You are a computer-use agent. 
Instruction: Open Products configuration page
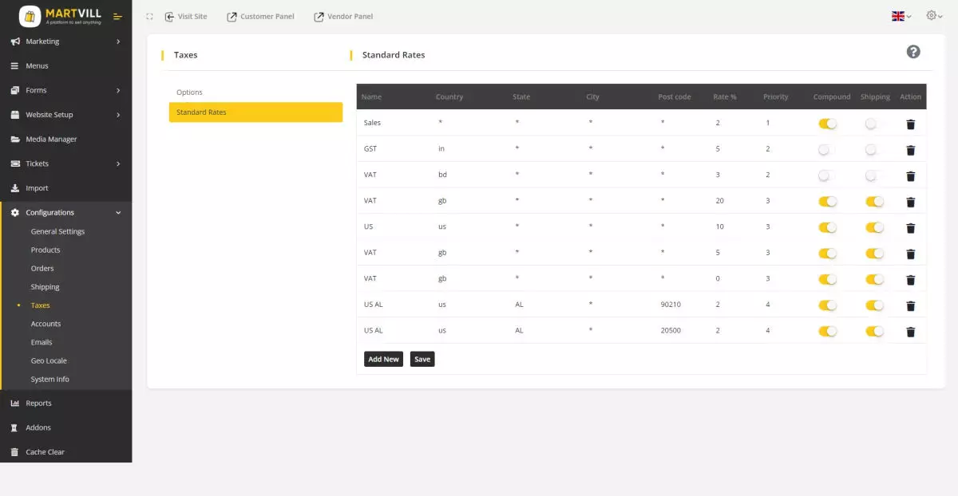[46, 250]
